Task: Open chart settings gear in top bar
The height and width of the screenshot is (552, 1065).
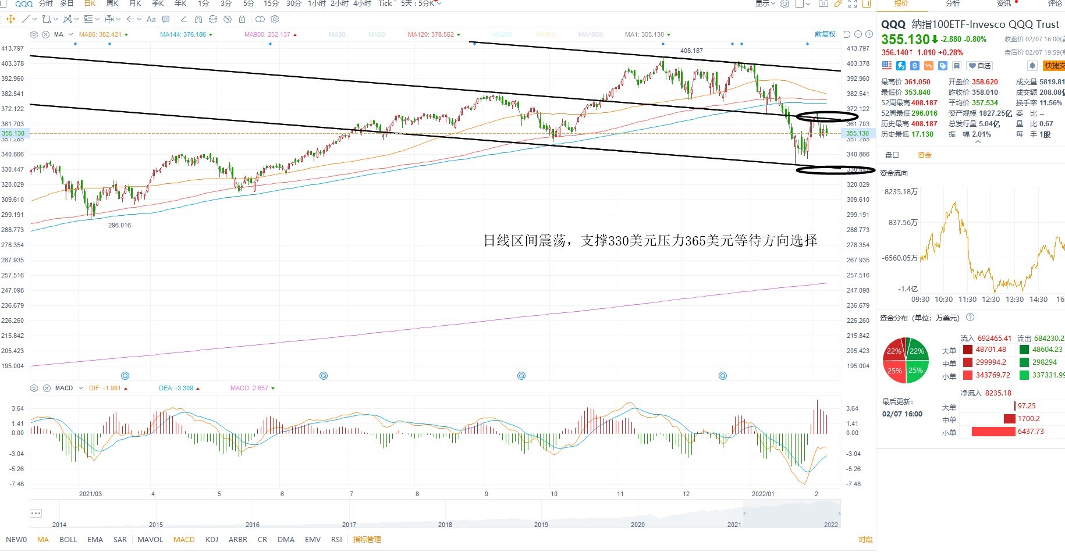Action: click(x=784, y=3)
